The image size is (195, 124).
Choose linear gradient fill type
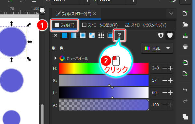point(74,35)
